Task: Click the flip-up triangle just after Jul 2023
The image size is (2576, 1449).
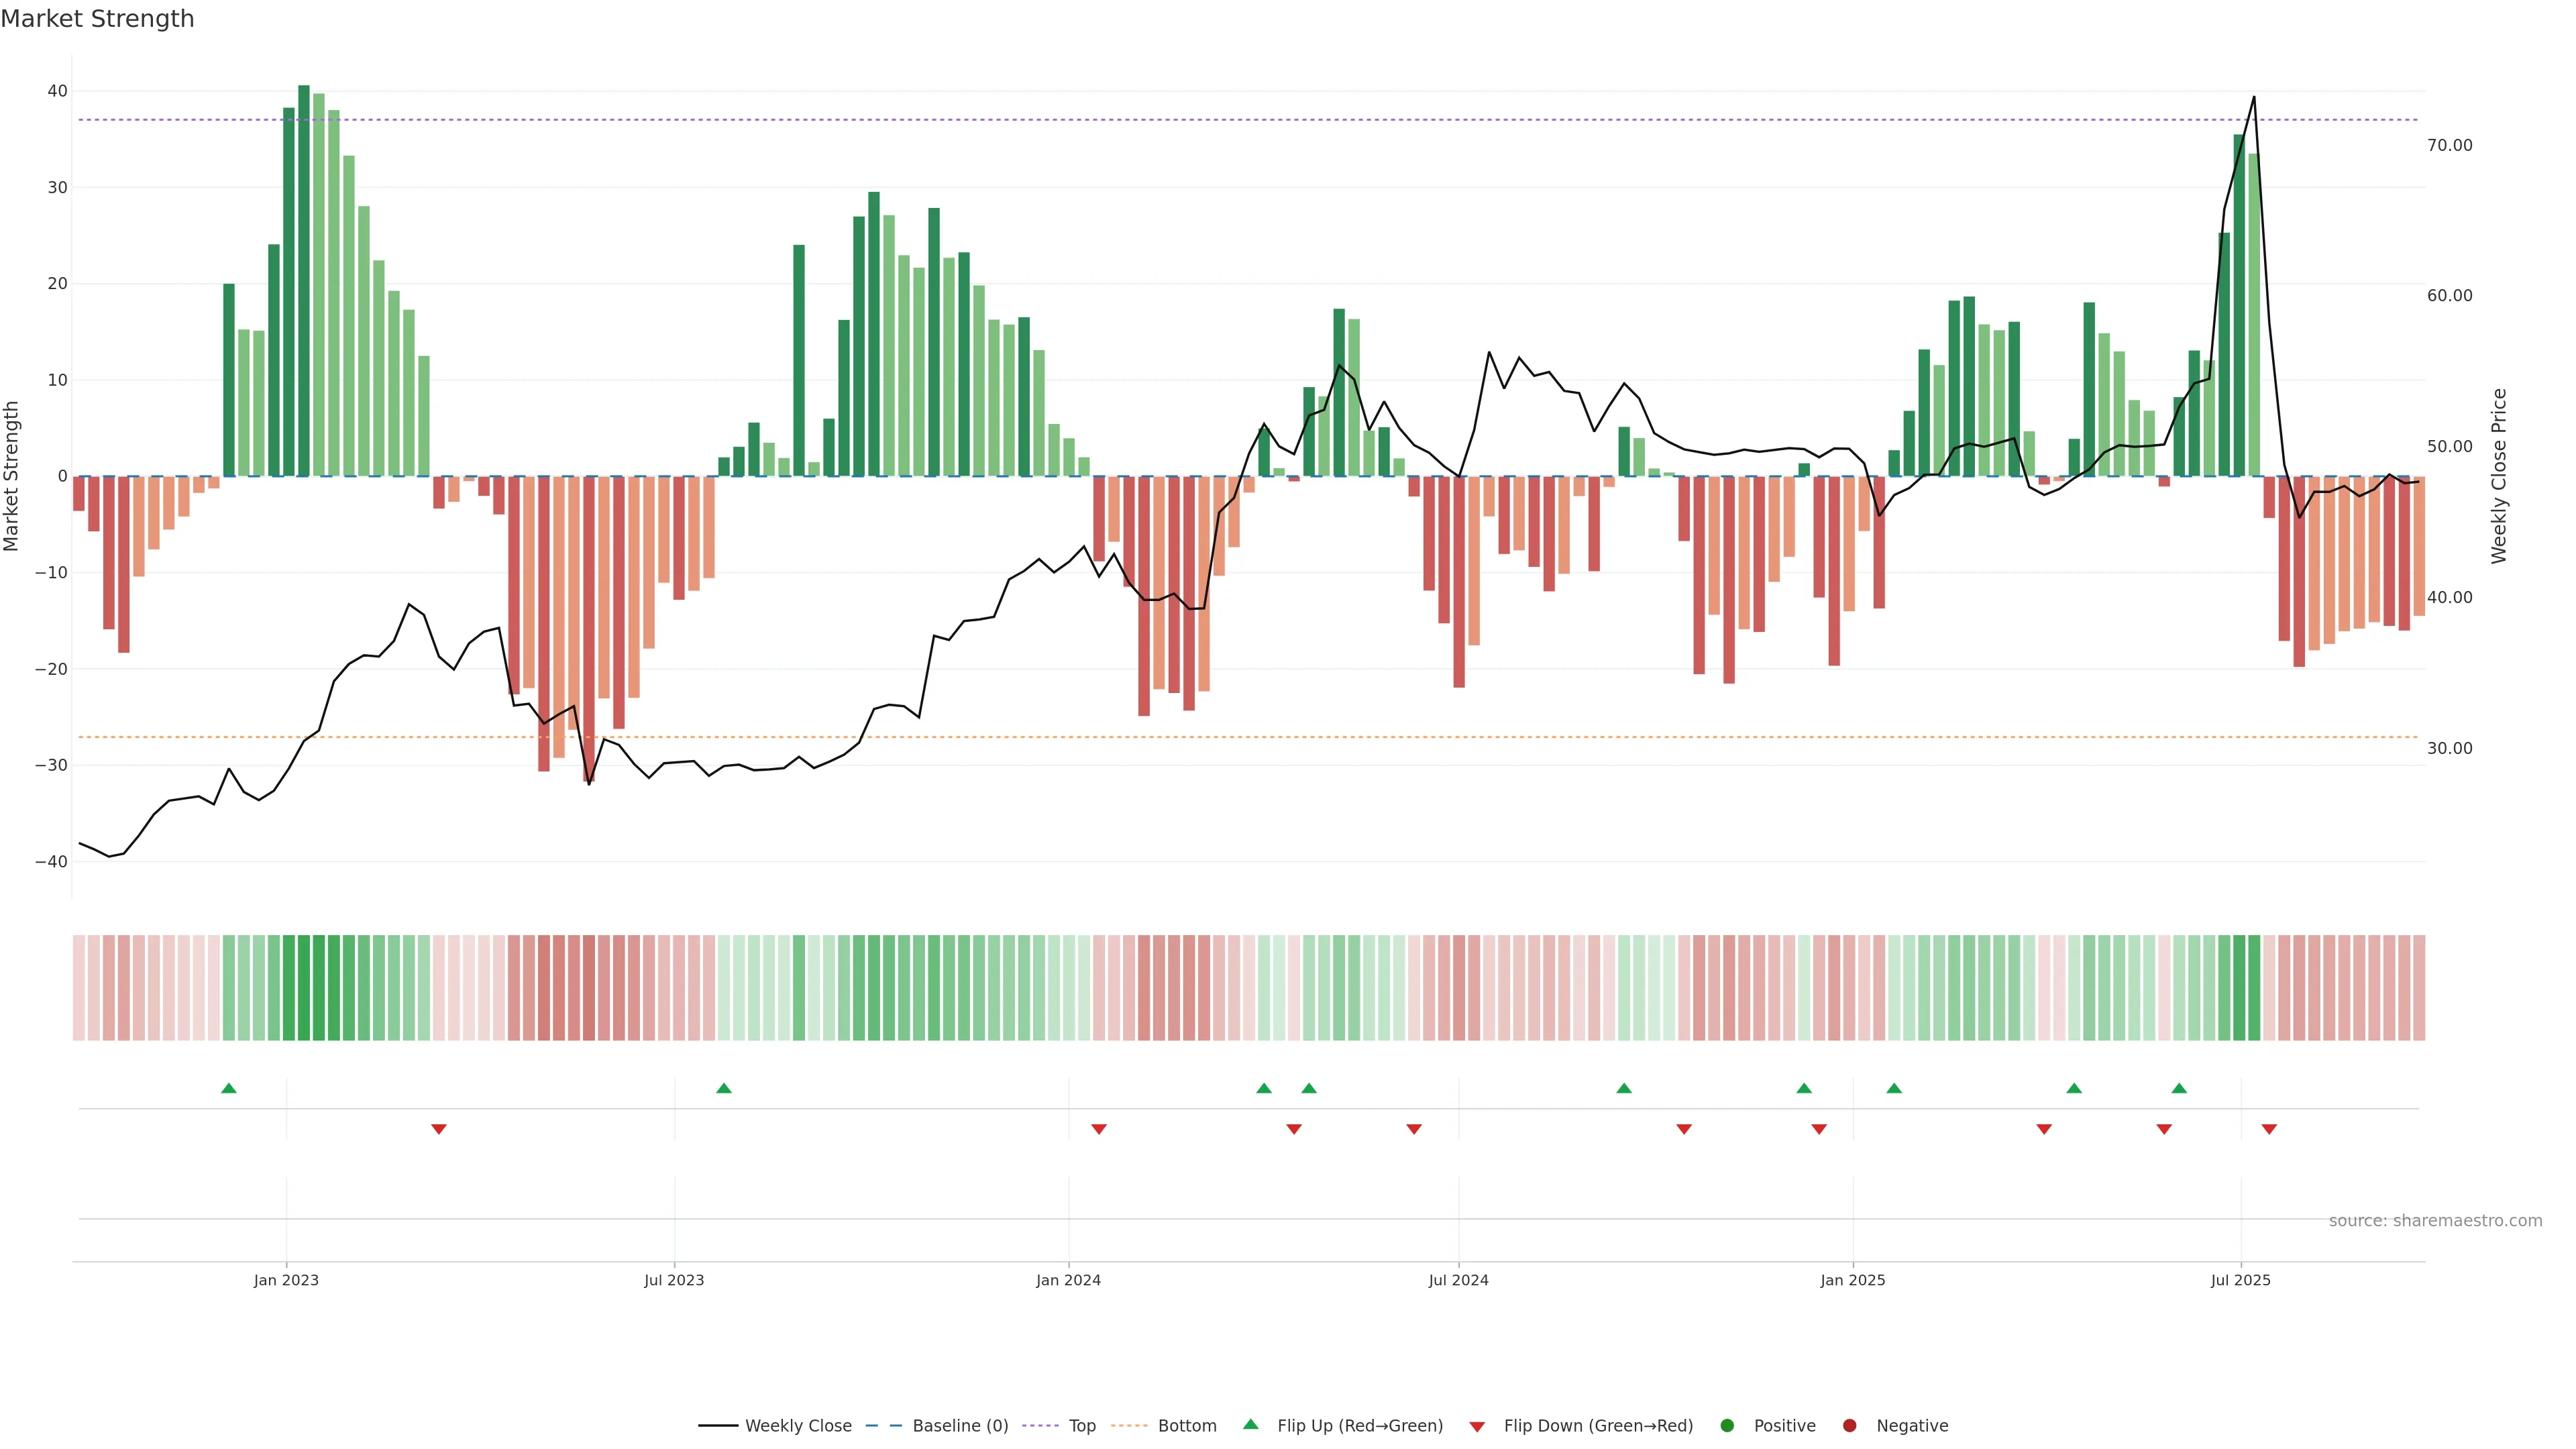Action: [724, 1088]
